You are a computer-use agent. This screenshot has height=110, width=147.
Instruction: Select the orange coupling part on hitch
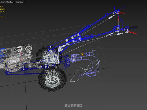[82, 54]
